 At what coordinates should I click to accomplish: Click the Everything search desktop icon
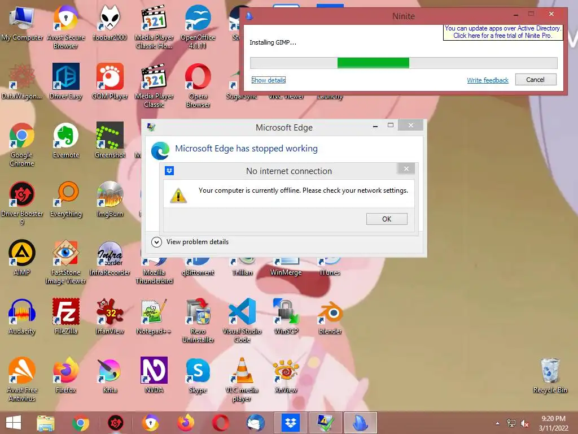[65, 199]
